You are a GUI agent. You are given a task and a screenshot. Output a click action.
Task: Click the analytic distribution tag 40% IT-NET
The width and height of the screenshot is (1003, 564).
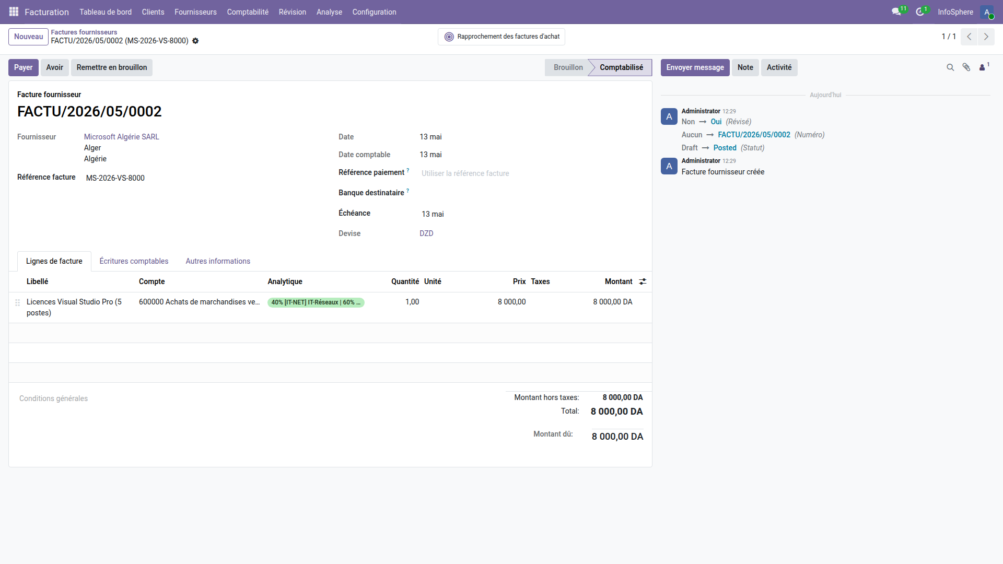point(316,302)
